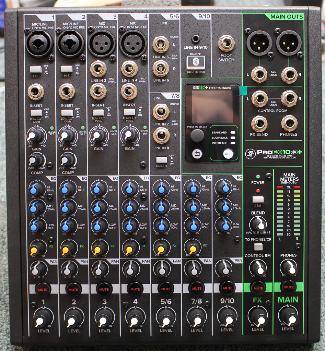Tap channel 1 XLR combo input
Screen dimensions: 325x351
pyautogui.click(x=39, y=44)
